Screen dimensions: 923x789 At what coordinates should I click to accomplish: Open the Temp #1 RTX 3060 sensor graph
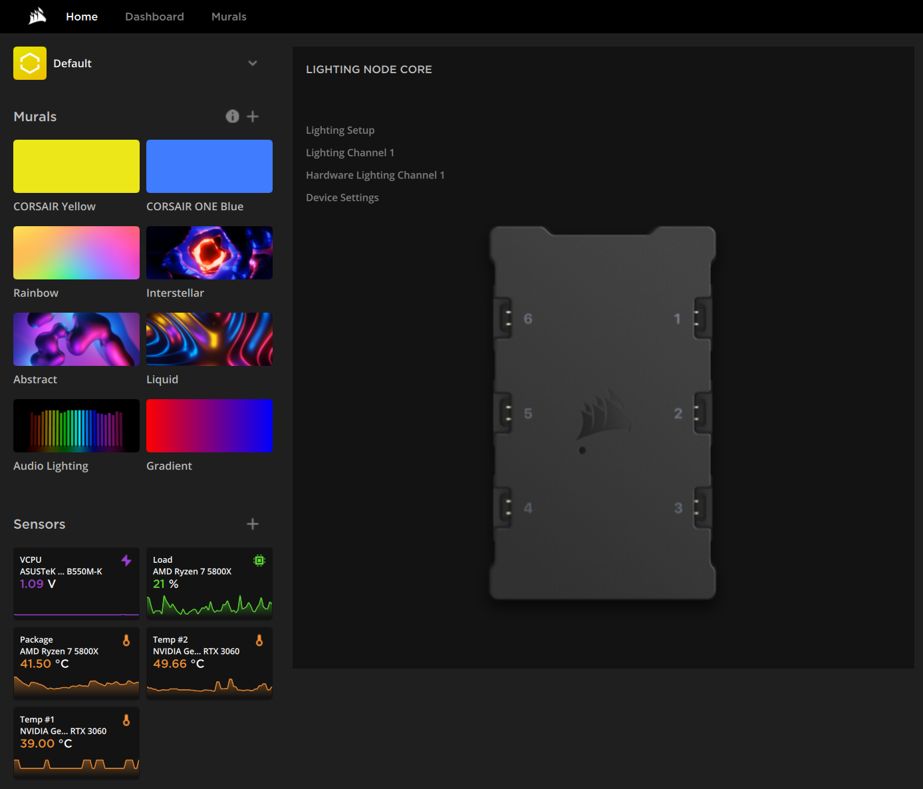76,766
